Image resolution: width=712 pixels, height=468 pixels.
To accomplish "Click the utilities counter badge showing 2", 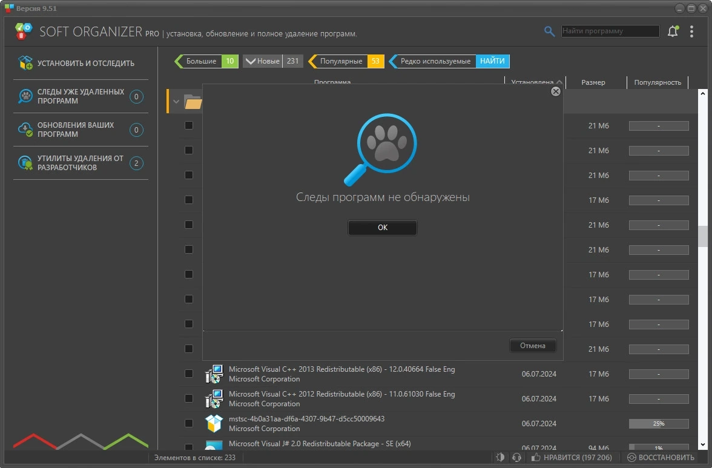I will pyautogui.click(x=136, y=163).
